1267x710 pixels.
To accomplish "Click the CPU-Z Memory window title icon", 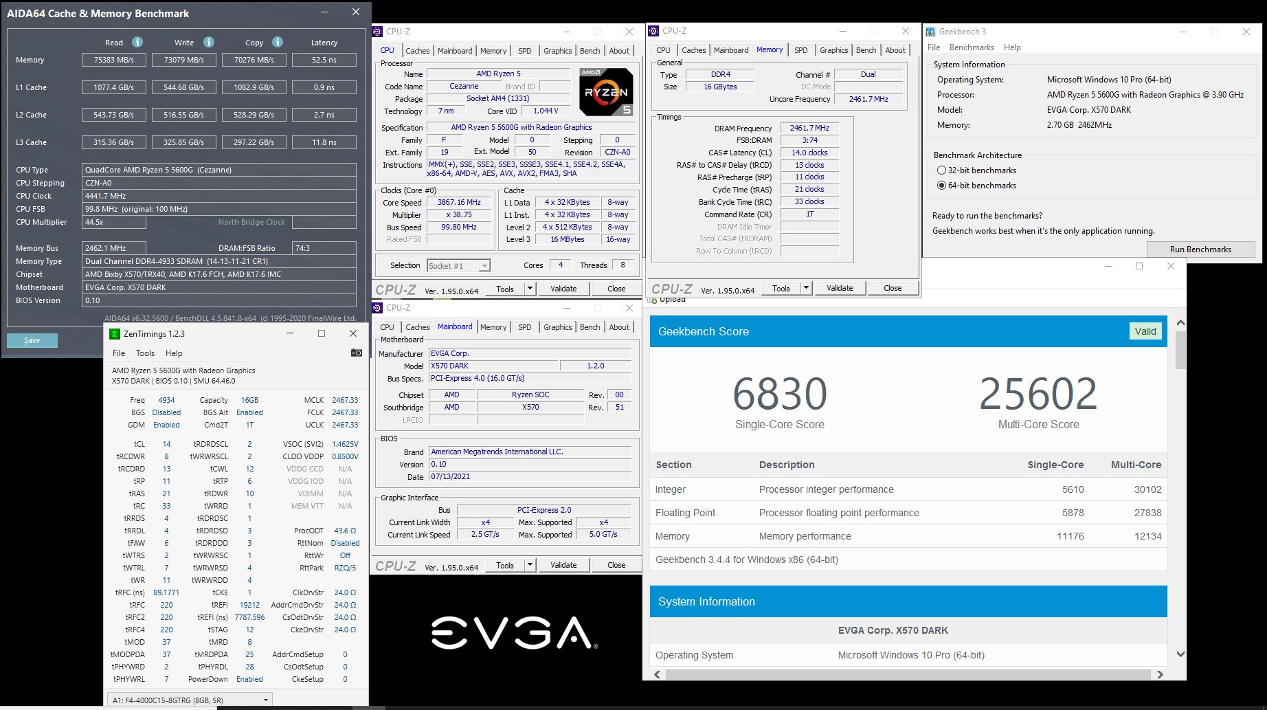I will [653, 31].
